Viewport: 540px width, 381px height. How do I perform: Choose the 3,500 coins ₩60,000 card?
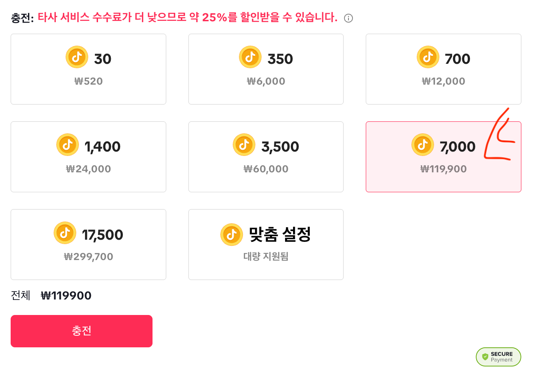coord(266,157)
